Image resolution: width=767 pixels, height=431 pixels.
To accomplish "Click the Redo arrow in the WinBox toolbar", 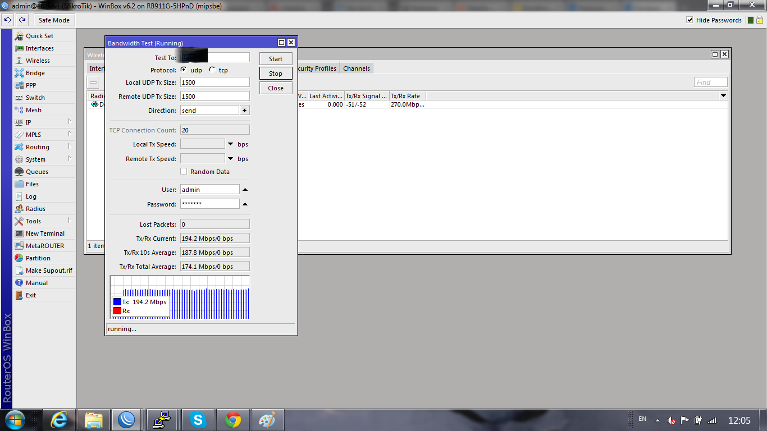I will [22, 20].
